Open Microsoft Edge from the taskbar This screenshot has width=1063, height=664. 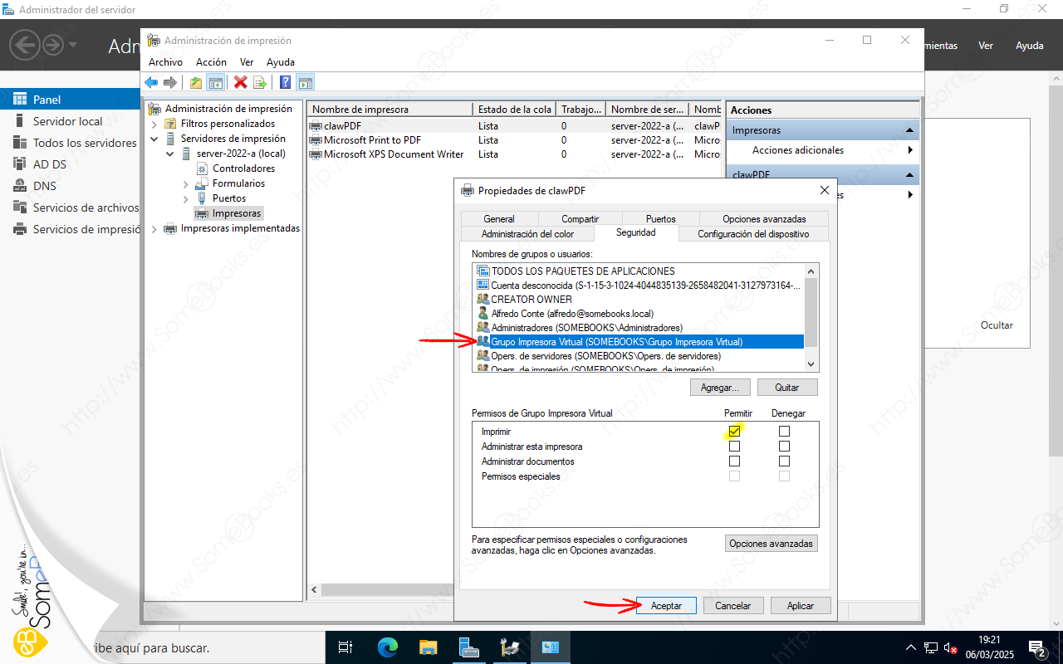(387, 647)
